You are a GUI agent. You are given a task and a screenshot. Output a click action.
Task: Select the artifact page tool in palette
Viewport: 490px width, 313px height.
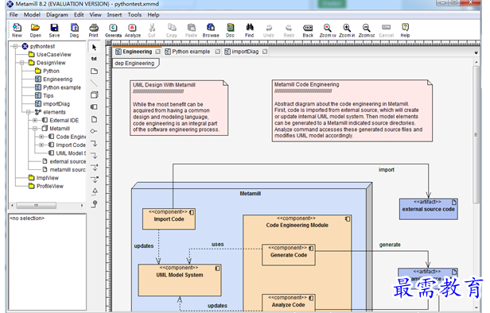(94, 119)
